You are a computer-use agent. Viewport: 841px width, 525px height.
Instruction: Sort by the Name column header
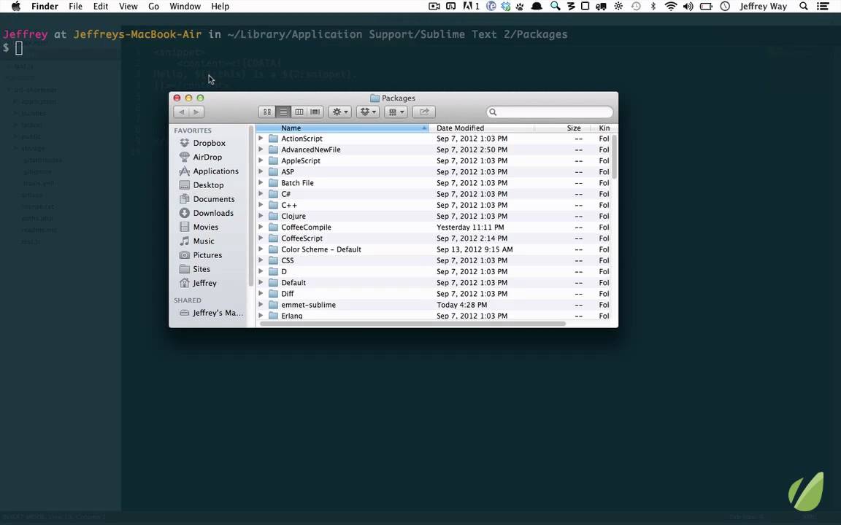342,128
